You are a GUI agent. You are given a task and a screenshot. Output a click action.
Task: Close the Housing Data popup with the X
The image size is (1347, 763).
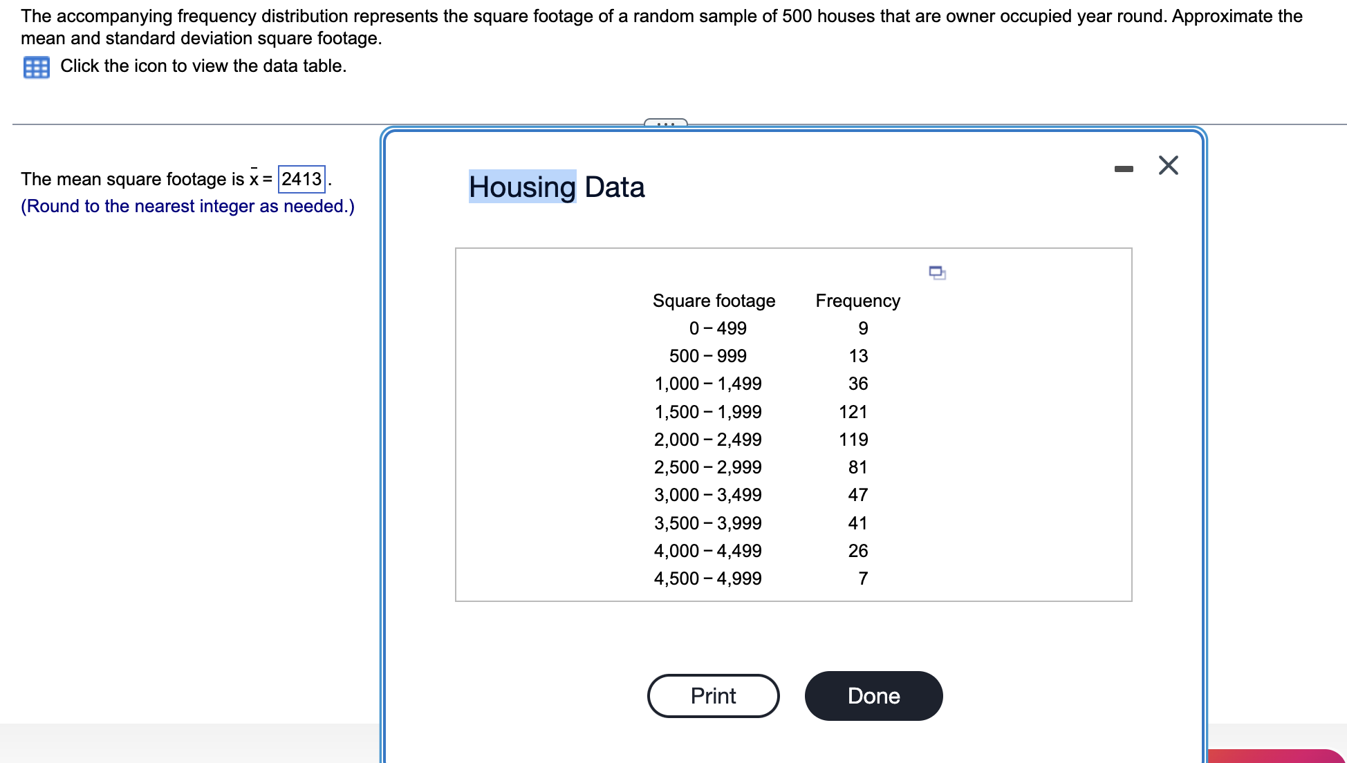pyautogui.click(x=1169, y=165)
